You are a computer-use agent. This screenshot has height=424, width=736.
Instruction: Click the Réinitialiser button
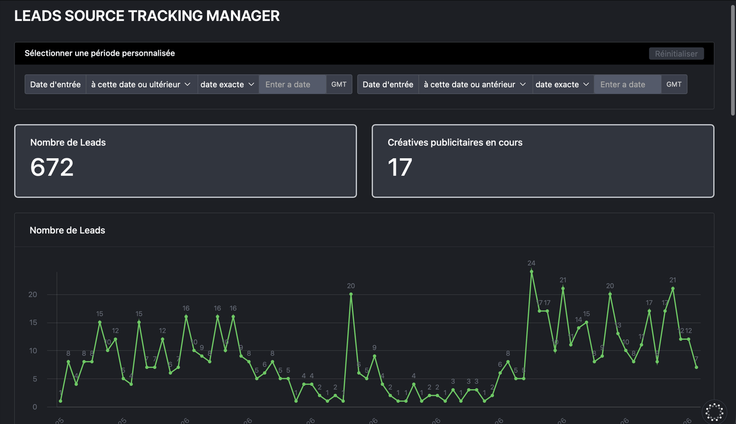(676, 53)
